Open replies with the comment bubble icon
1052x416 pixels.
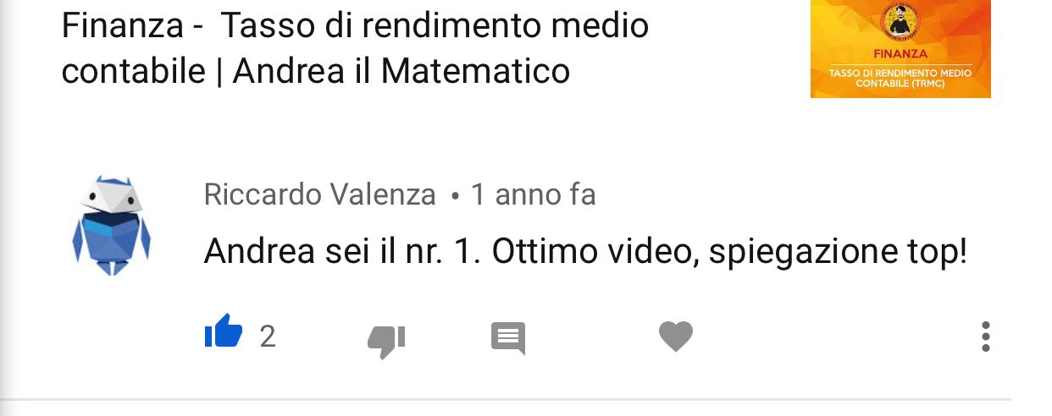tap(508, 337)
